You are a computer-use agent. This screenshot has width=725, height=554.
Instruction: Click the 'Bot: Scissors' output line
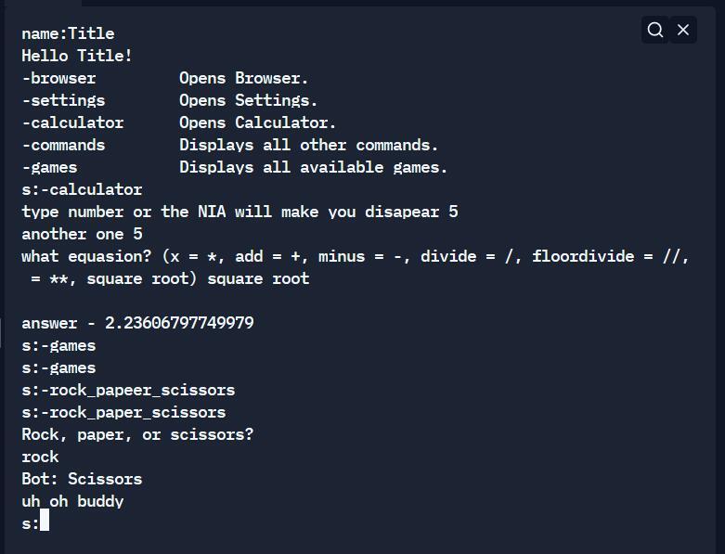(82, 479)
